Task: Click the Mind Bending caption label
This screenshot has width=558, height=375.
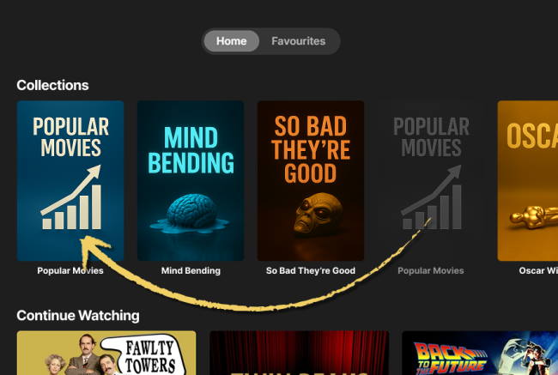Action: coord(191,271)
